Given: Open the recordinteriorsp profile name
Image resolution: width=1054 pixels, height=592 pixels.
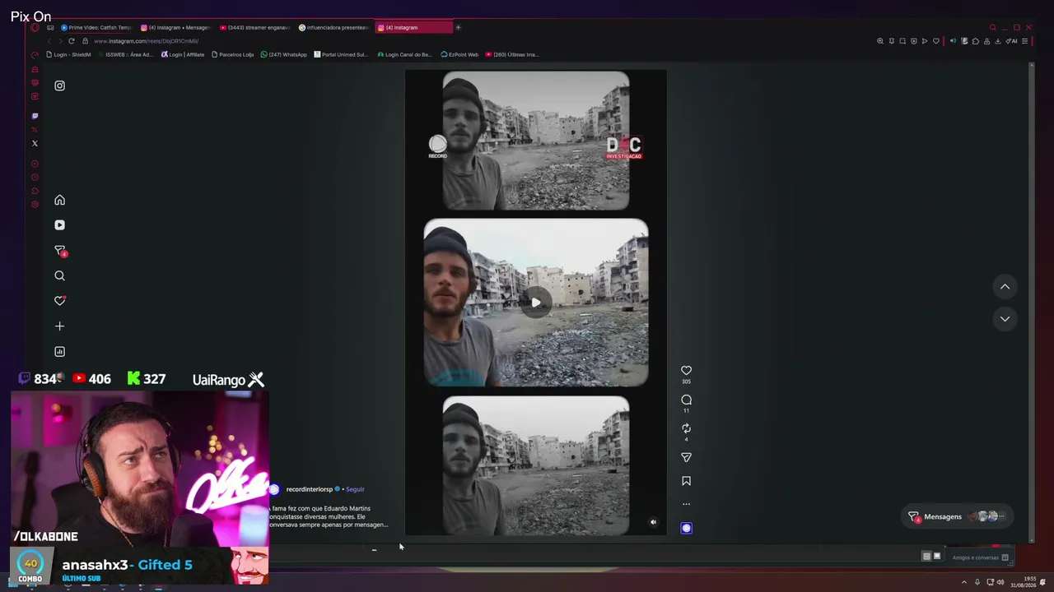Looking at the screenshot, I should (309, 489).
